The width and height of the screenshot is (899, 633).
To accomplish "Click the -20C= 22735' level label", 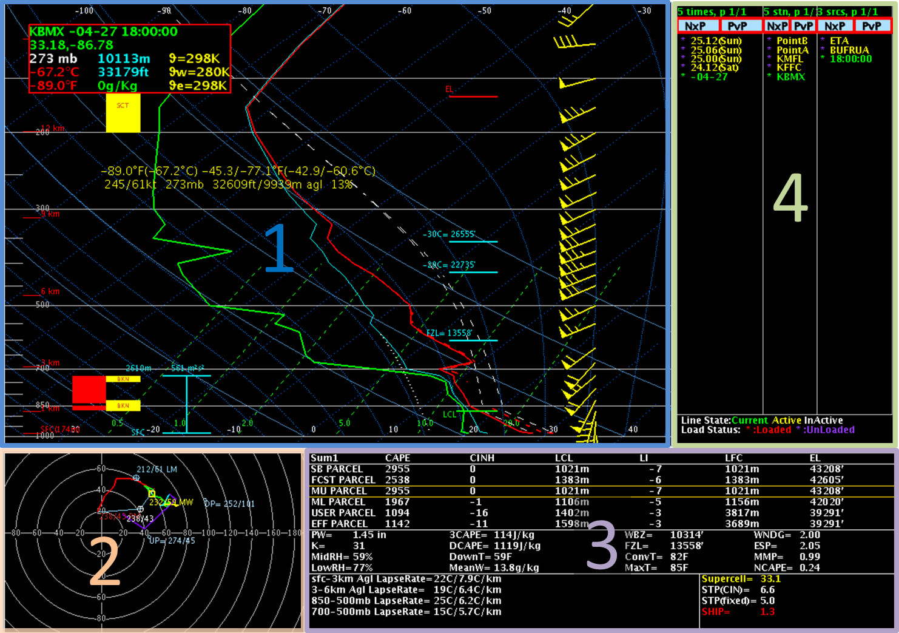I will 449,265.
